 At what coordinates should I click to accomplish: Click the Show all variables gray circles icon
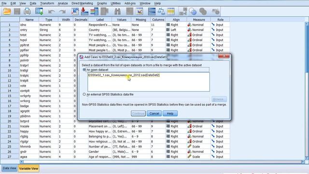click(203, 12)
